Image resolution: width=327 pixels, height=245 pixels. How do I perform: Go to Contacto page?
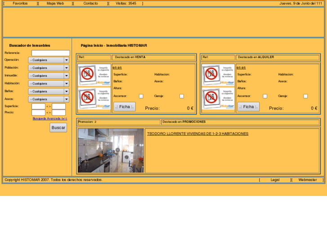pyautogui.click(x=90, y=3)
